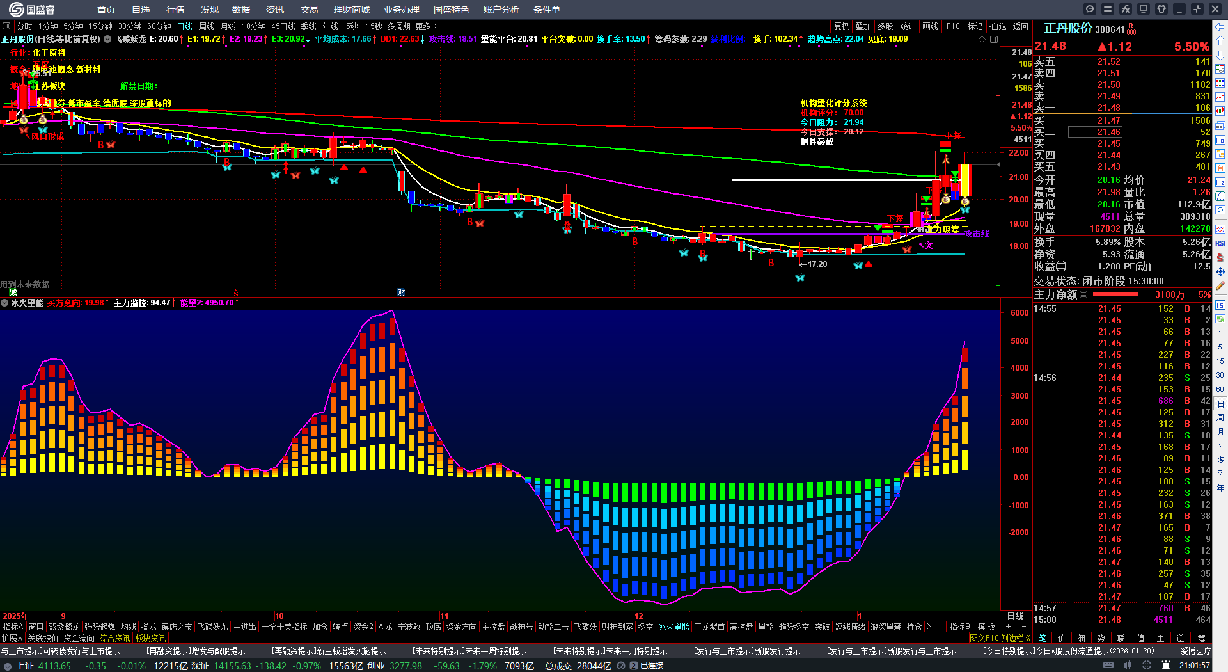Click the F10 button in chart toolbar
1228x672 pixels.
953,26
